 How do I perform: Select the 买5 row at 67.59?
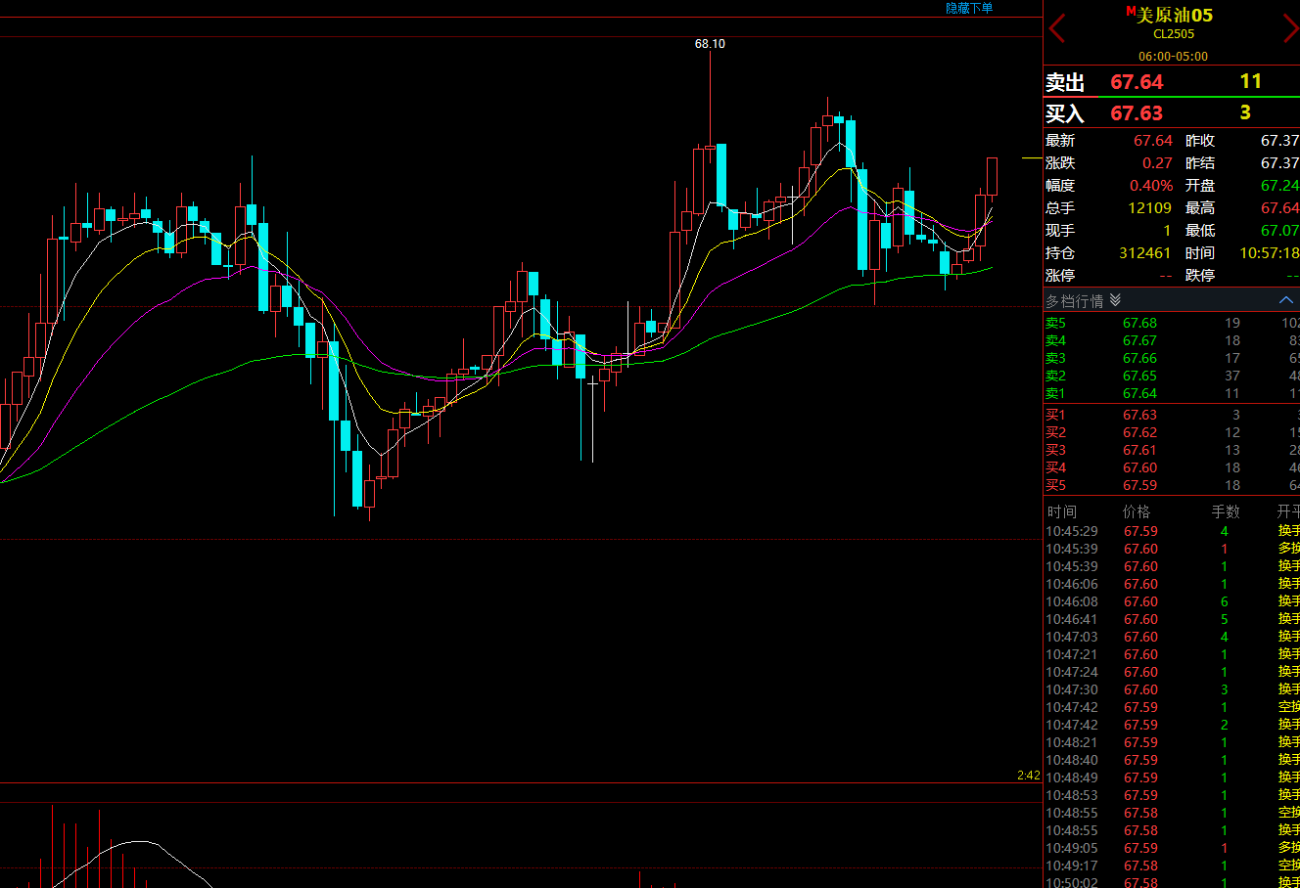coord(1172,485)
